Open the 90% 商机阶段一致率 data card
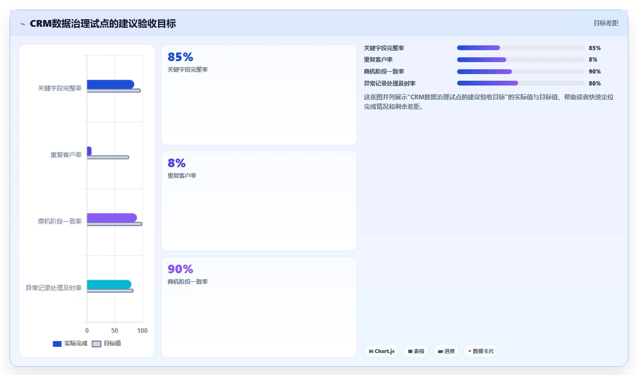This screenshot has height=375, width=638. [x=259, y=307]
